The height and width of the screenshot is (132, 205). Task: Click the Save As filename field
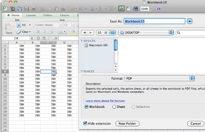(x=155, y=21)
